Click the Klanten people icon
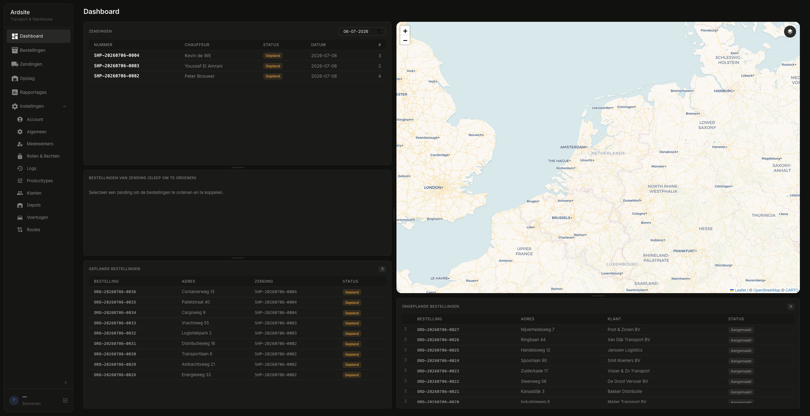This screenshot has width=810, height=416. (x=20, y=193)
